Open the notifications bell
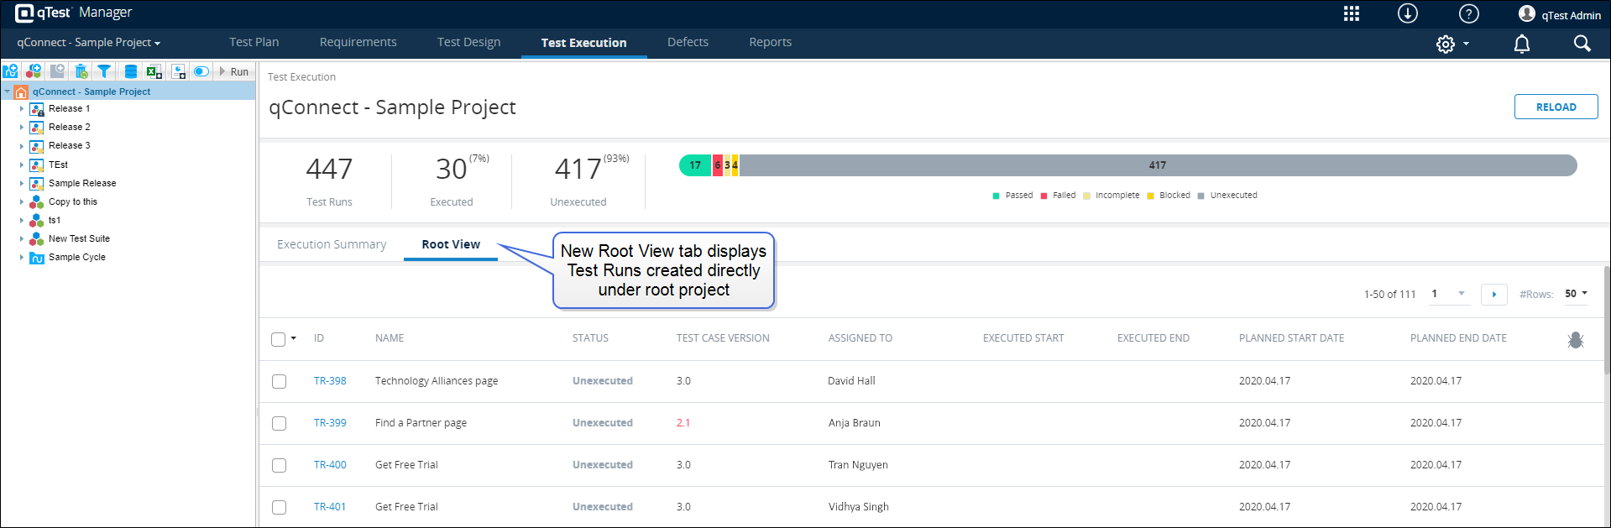This screenshot has width=1611, height=528. 1521,44
